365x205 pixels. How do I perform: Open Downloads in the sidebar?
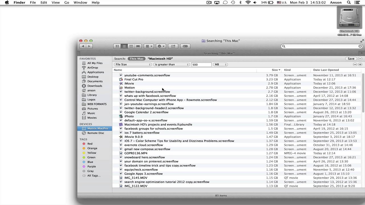[95, 86]
